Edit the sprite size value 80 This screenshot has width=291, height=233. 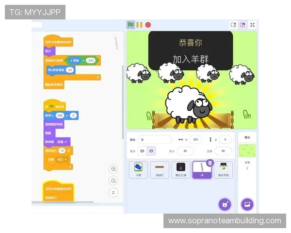185,151
